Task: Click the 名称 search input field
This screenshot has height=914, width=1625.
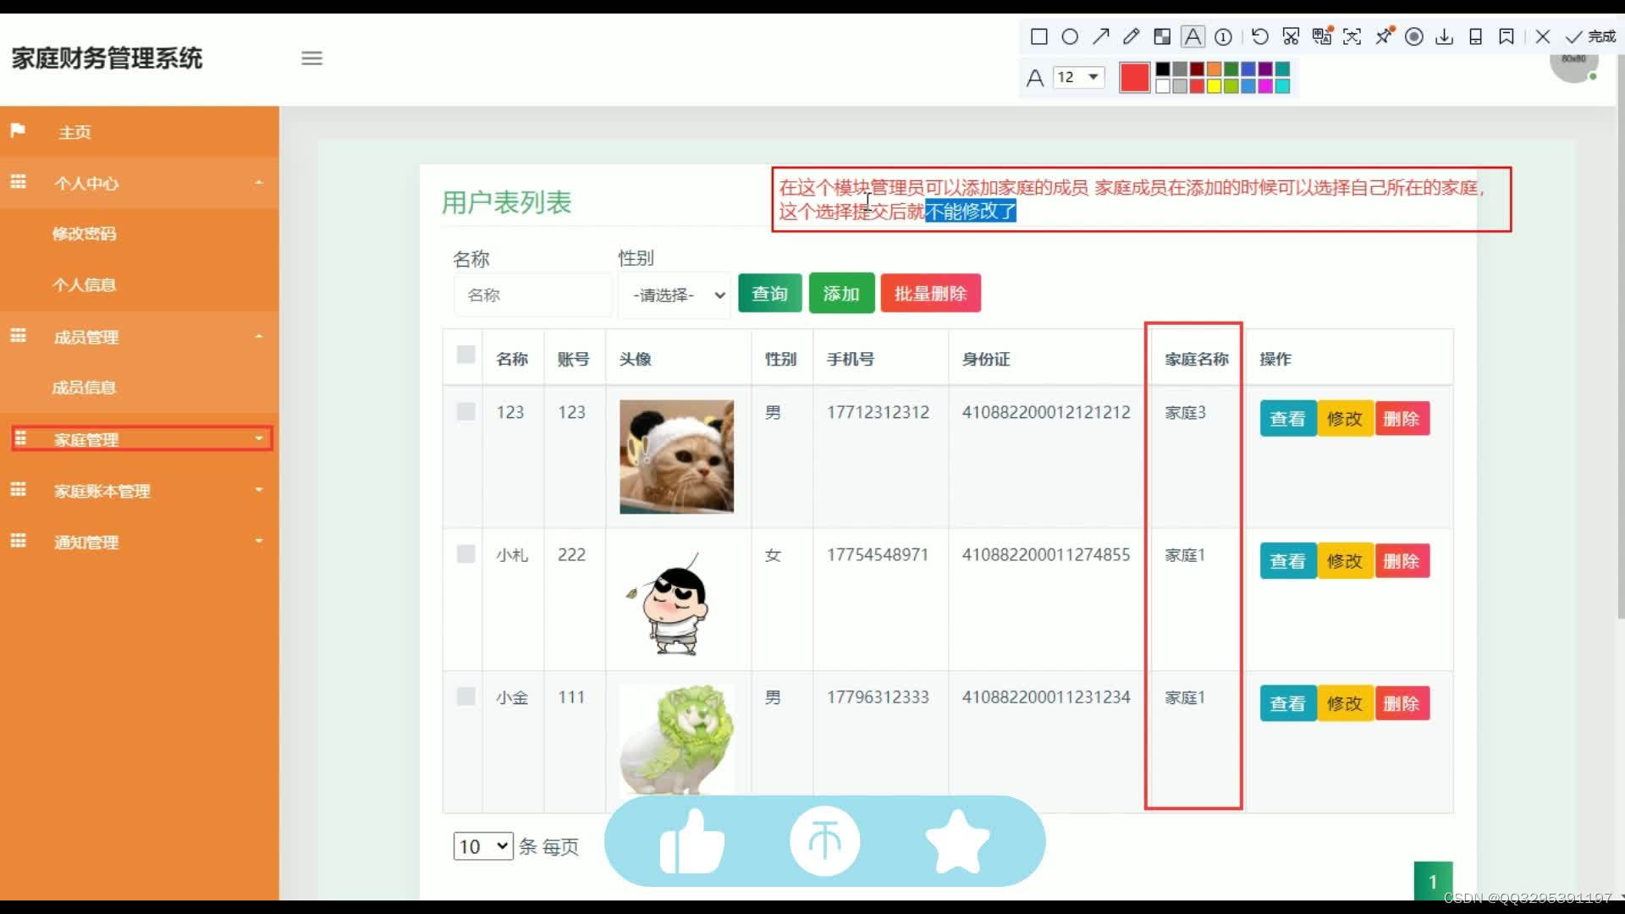Action: point(532,295)
